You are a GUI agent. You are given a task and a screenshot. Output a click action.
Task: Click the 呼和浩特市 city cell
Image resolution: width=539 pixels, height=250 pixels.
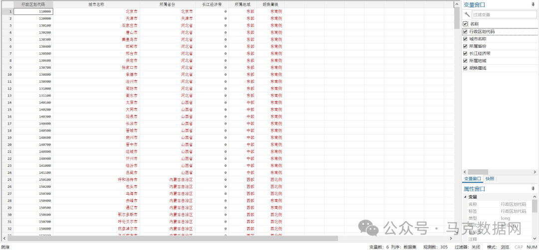coord(97,179)
